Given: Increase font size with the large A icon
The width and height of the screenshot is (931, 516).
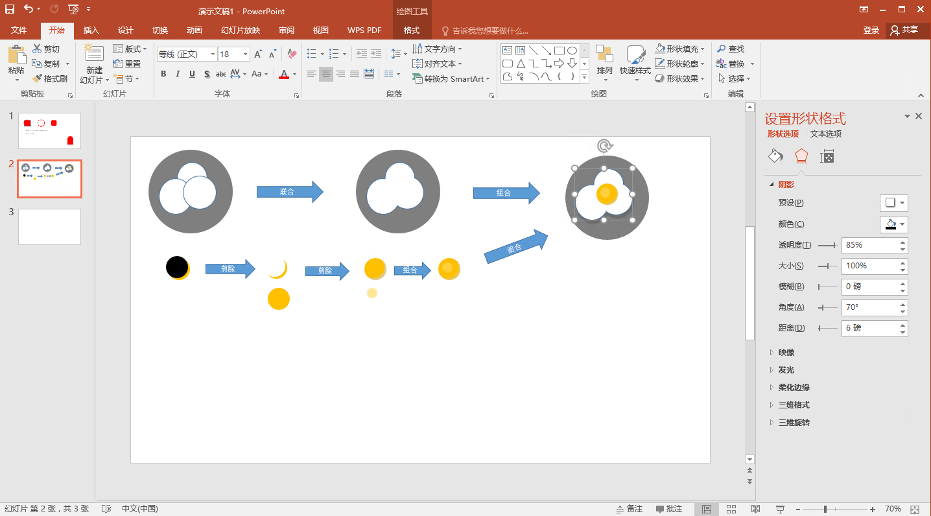Looking at the screenshot, I should tap(258, 54).
